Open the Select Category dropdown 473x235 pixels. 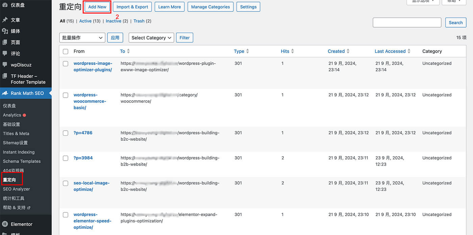(151, 38)
